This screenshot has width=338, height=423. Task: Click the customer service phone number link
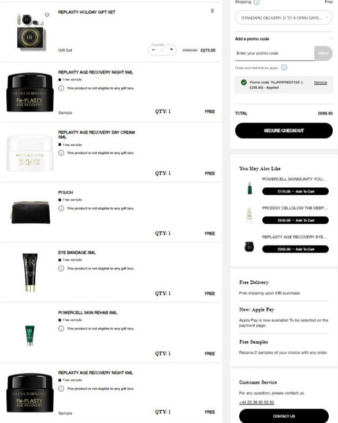point(257,402)
